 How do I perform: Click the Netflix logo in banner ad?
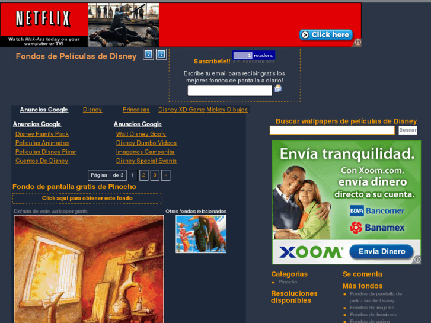point(43,19)
